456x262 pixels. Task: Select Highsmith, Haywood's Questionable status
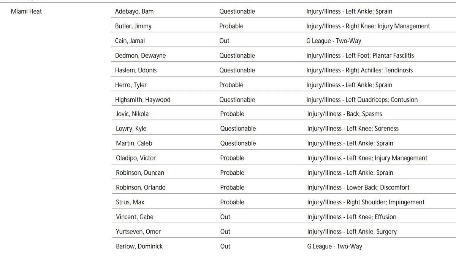pyautogui.click(x=237, y=100)
